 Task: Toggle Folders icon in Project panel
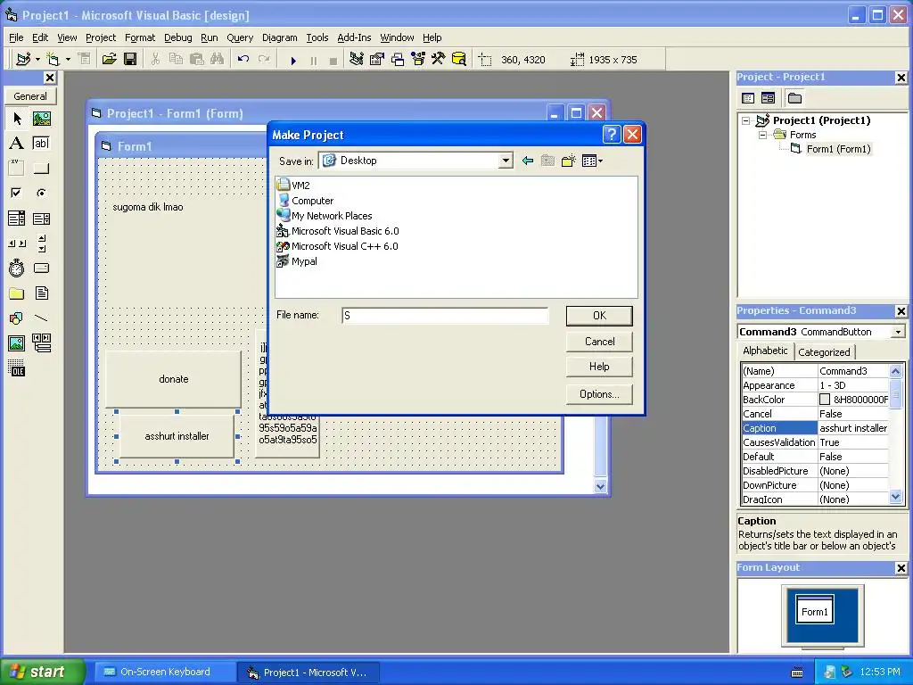coord(794,98)
